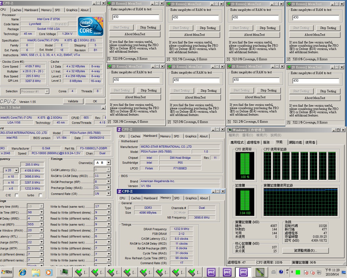Click the memory stick taskbar icon

click(260, 272)
